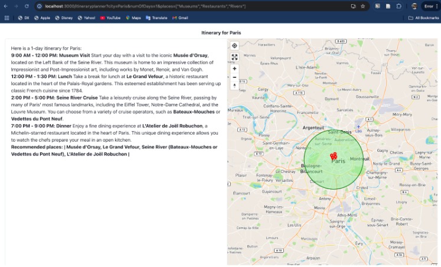Click the Le Grand Vefour restaurant name
The image size is (441, 267).
tap(145, 77)
